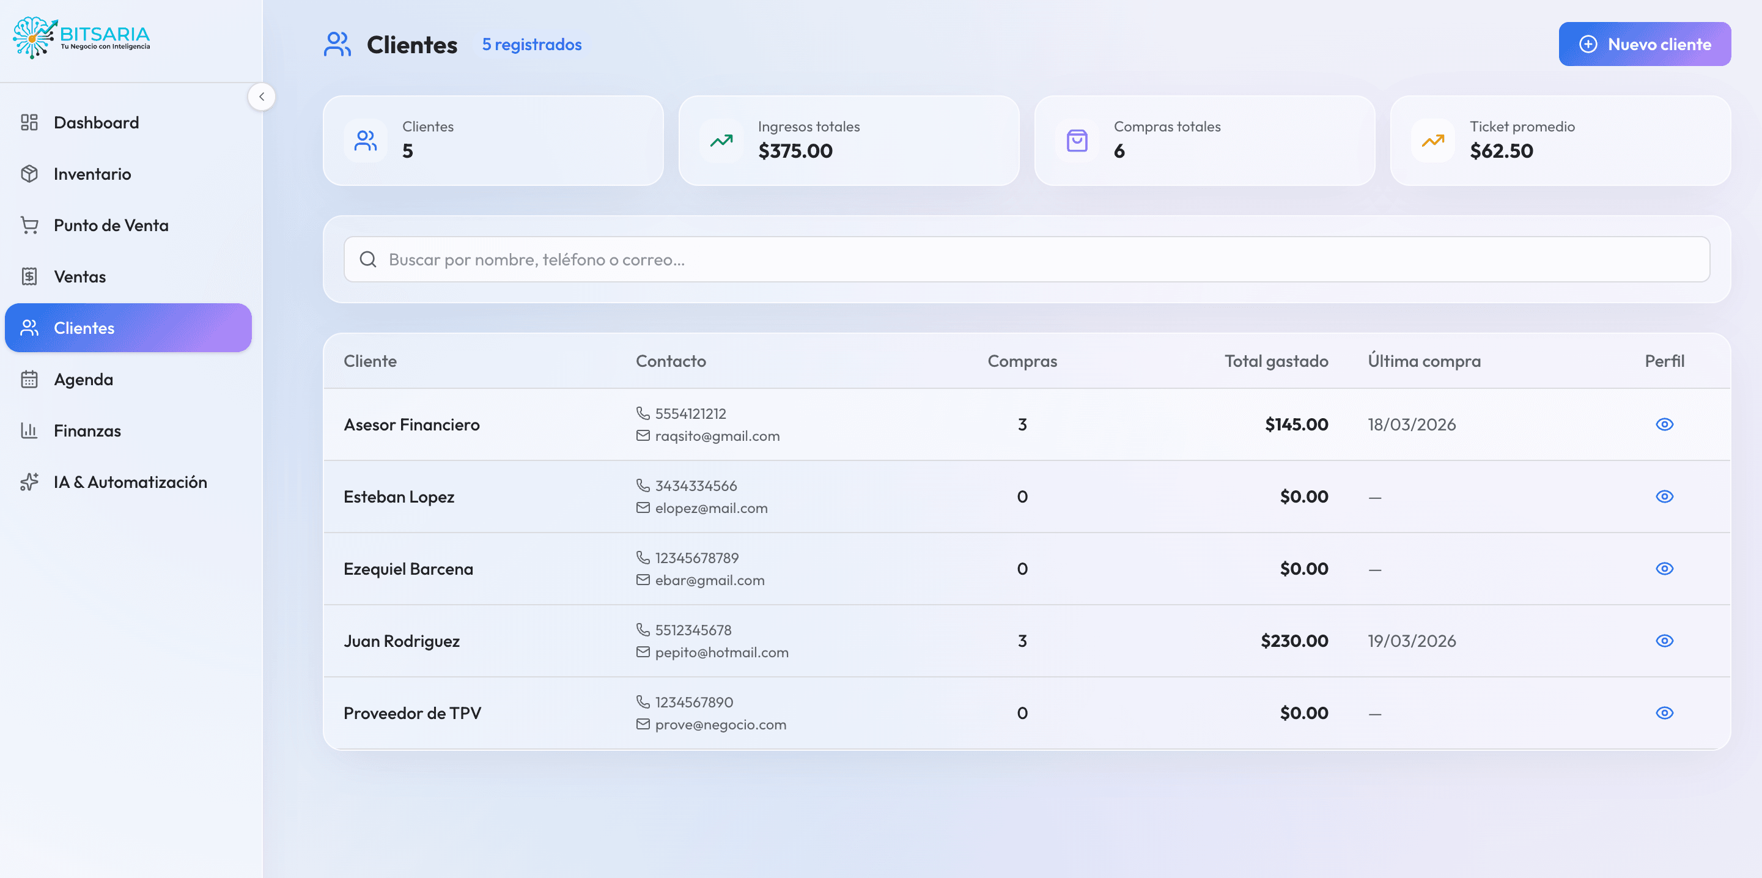This screenshot has width=1762, height=878.
Task: Click the Clientes people icon in the sidebar
Action: coord(29,328)
